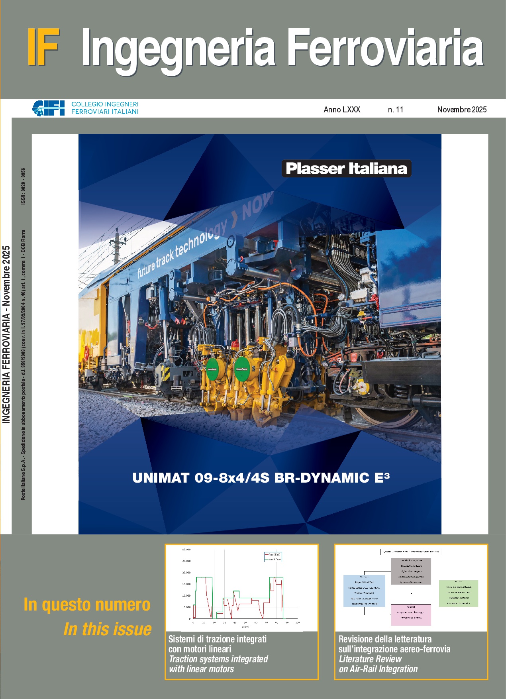Click the green box in diagram
Screen dimensions: 506x699
pyautogui.click(x=458, y=593)
